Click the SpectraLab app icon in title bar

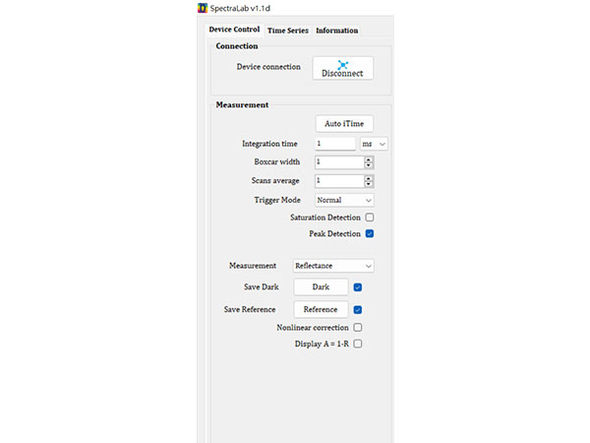pyautogui.click(x=203, y=8)
